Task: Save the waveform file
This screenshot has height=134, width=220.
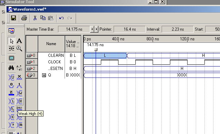Action: click(x=13, y=18)
